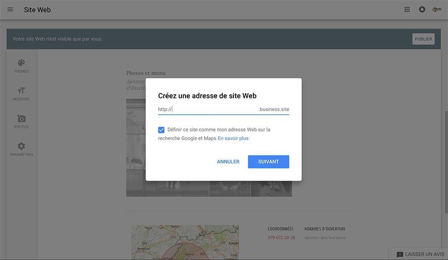
Task: Open the account profile avatar
Action: coord(437,9)
